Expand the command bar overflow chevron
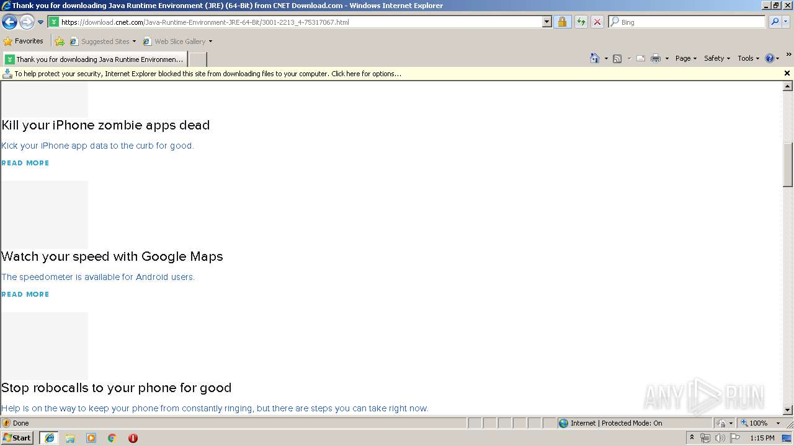The width and height of the screenshot is (794, 446). [789, 55]
